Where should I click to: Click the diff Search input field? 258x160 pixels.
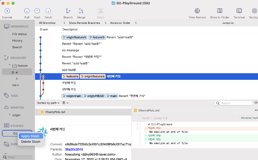(x=233, y=103)
